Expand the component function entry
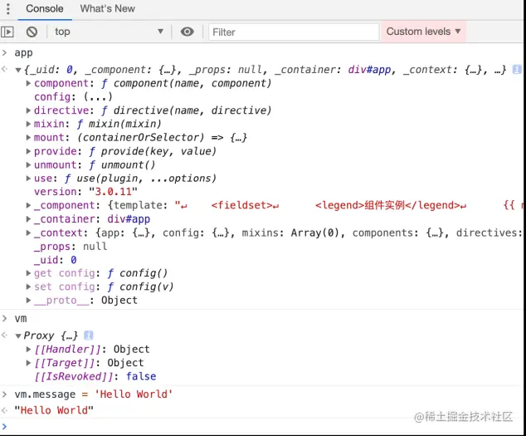526x436 pixels. point(28,83)
